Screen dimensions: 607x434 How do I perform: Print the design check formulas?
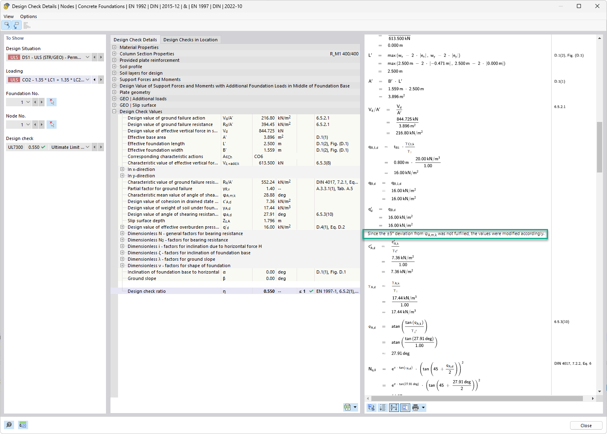[416, 408]
